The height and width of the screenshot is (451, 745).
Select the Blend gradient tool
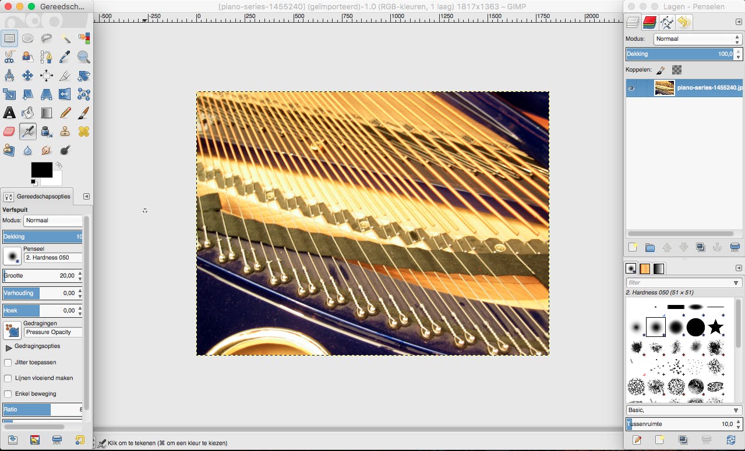[x=47, y=113]
